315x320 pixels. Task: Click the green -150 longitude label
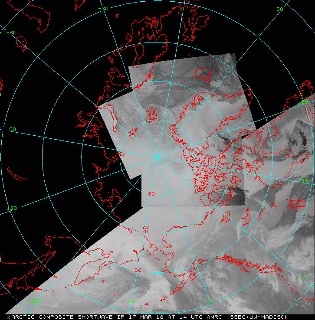pyautogui.click(x=34, y=301)
